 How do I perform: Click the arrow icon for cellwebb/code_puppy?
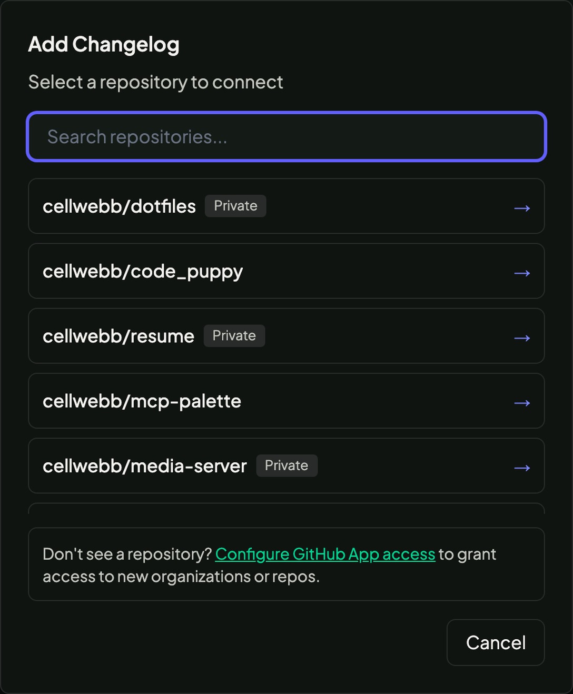tap(522, 273)
